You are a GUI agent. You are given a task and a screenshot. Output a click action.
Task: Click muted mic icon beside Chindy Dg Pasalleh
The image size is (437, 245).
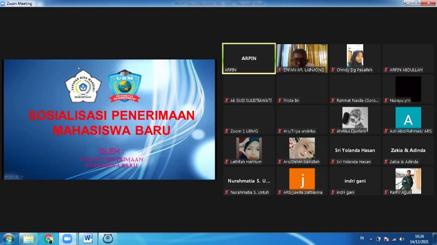[x=333, y=70]
